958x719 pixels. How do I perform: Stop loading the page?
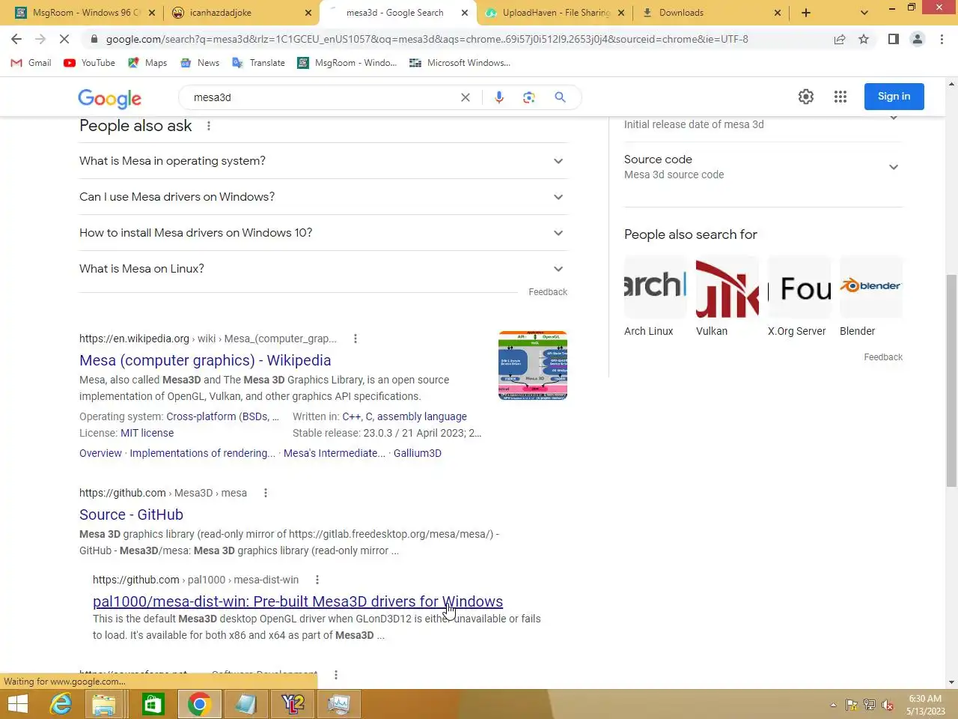[64, 39]
